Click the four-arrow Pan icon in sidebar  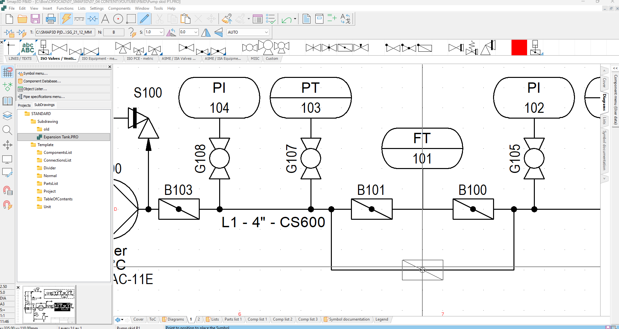7,145
